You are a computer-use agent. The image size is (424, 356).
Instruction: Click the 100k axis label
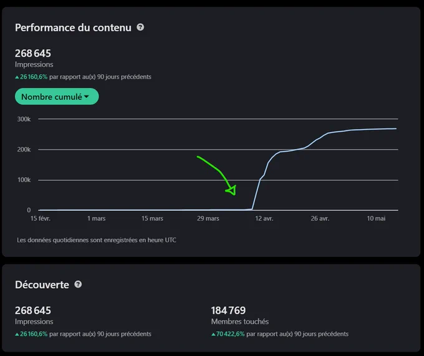[24, 180]
